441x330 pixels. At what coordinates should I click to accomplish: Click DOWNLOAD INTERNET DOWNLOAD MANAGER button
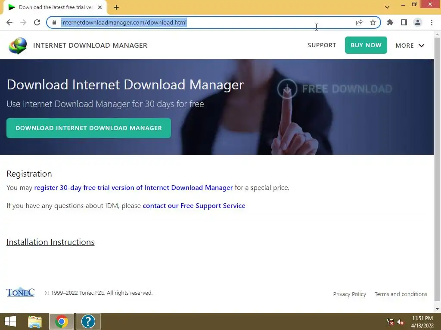(x=89, y=128)
